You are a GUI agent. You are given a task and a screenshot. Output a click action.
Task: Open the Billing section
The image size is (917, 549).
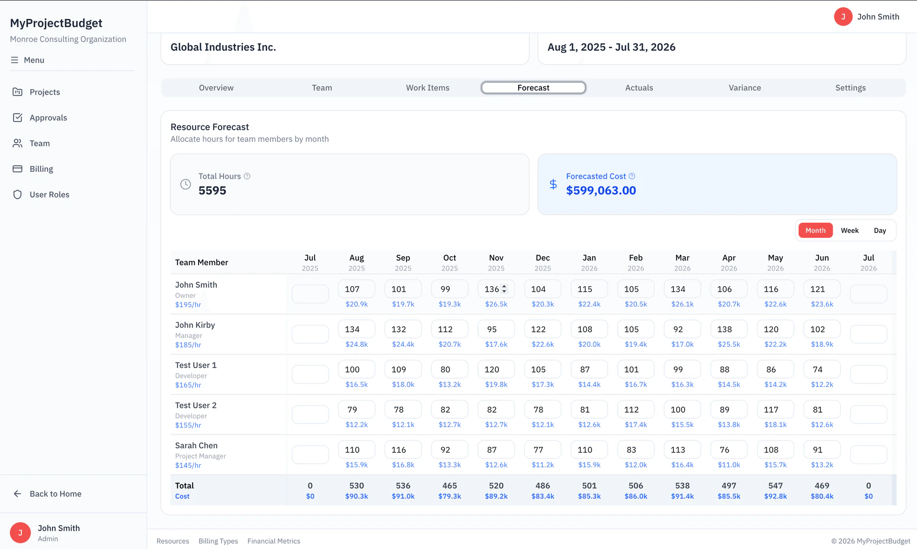[41, 169]
